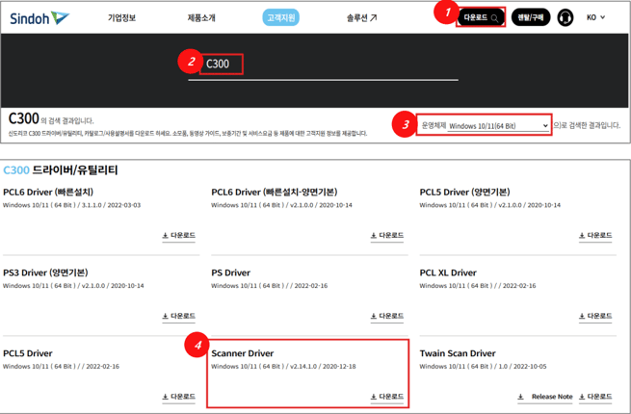Expand the KO language dropdown
631x414 pixels.
pos(595,17)
